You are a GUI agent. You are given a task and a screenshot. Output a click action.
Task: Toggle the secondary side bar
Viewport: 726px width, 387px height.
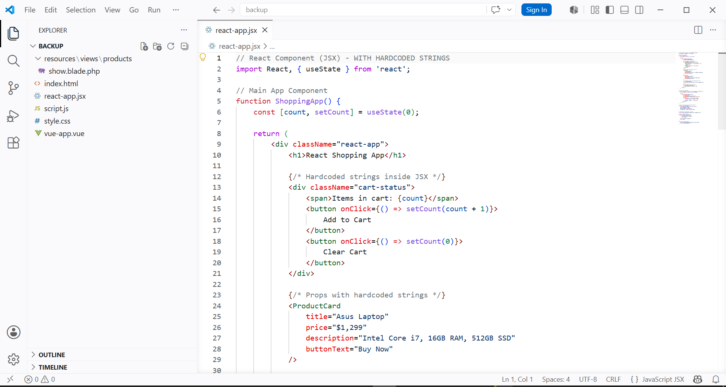639,10
